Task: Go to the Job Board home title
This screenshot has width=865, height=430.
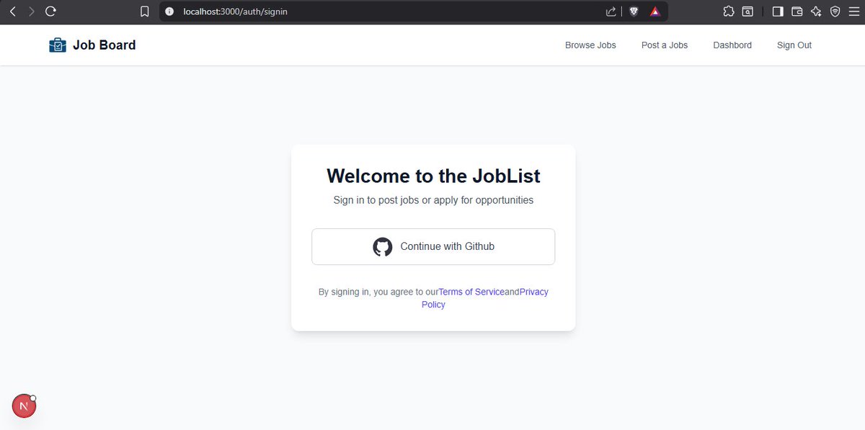Action: click(104, 45)
